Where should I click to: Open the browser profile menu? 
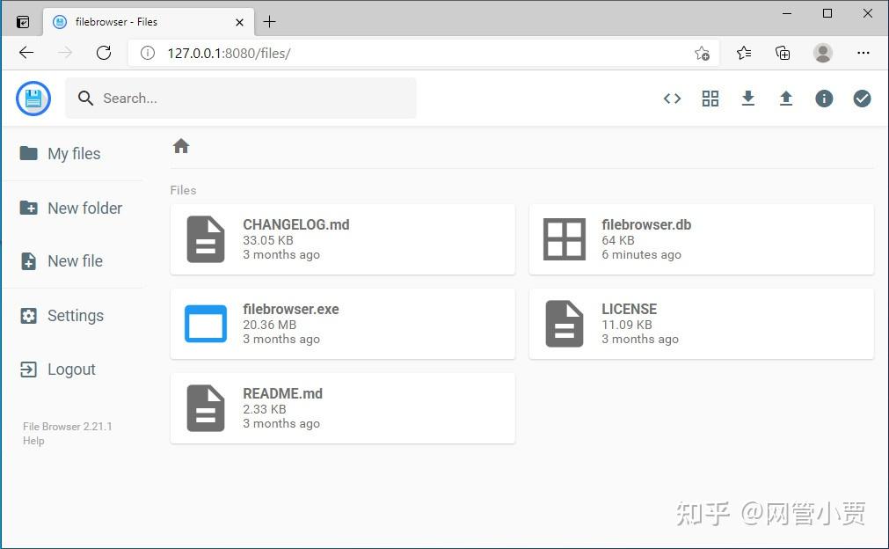pos(823,53)
